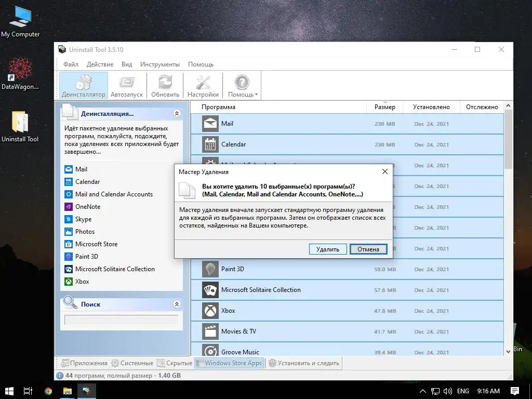
Task: Show hidden system tray icons
Action: pyautogui.click(x=423, y=391)
